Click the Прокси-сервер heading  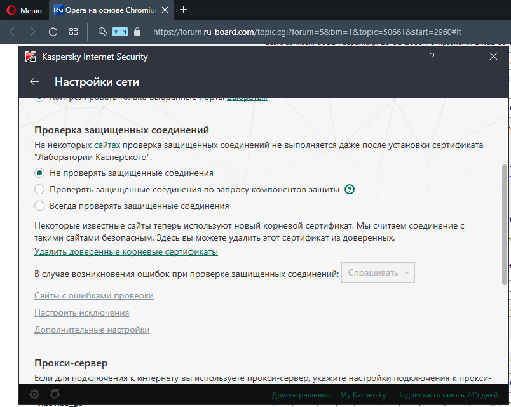point(71,363)
